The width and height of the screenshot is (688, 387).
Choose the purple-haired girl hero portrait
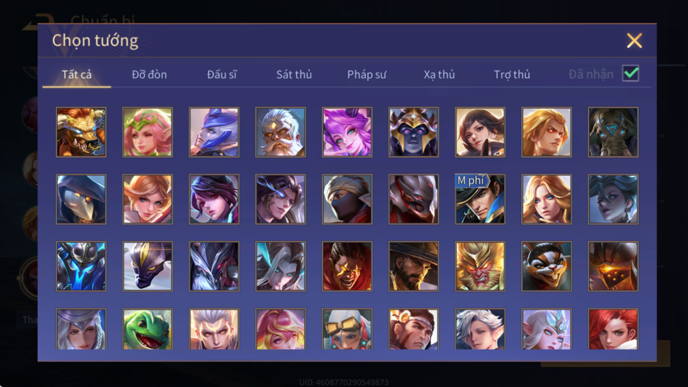pos(347,132)
